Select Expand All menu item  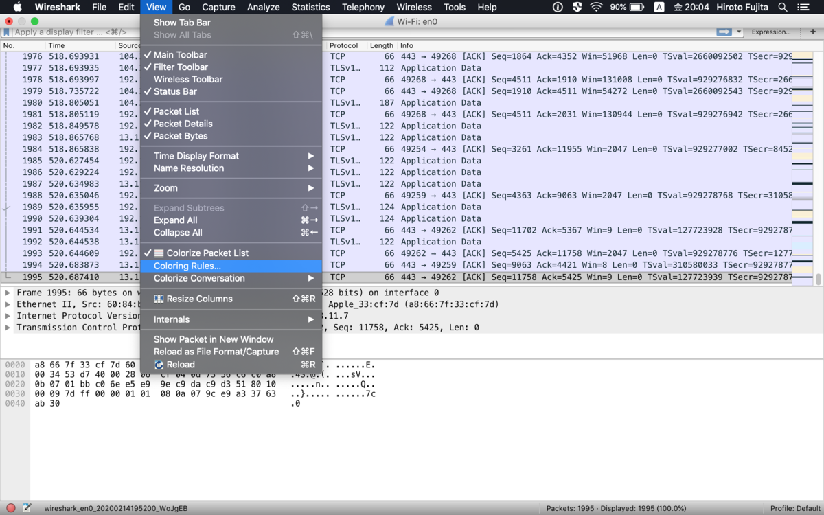(x=231, y=220)
